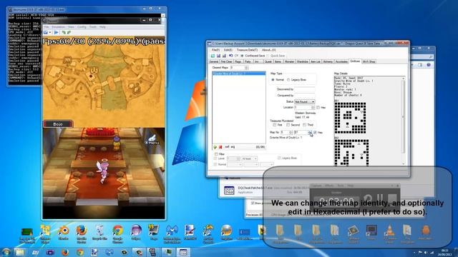
Task: Switch to the Wi-Fi Shop tab
Action: [x=369, y=61]
